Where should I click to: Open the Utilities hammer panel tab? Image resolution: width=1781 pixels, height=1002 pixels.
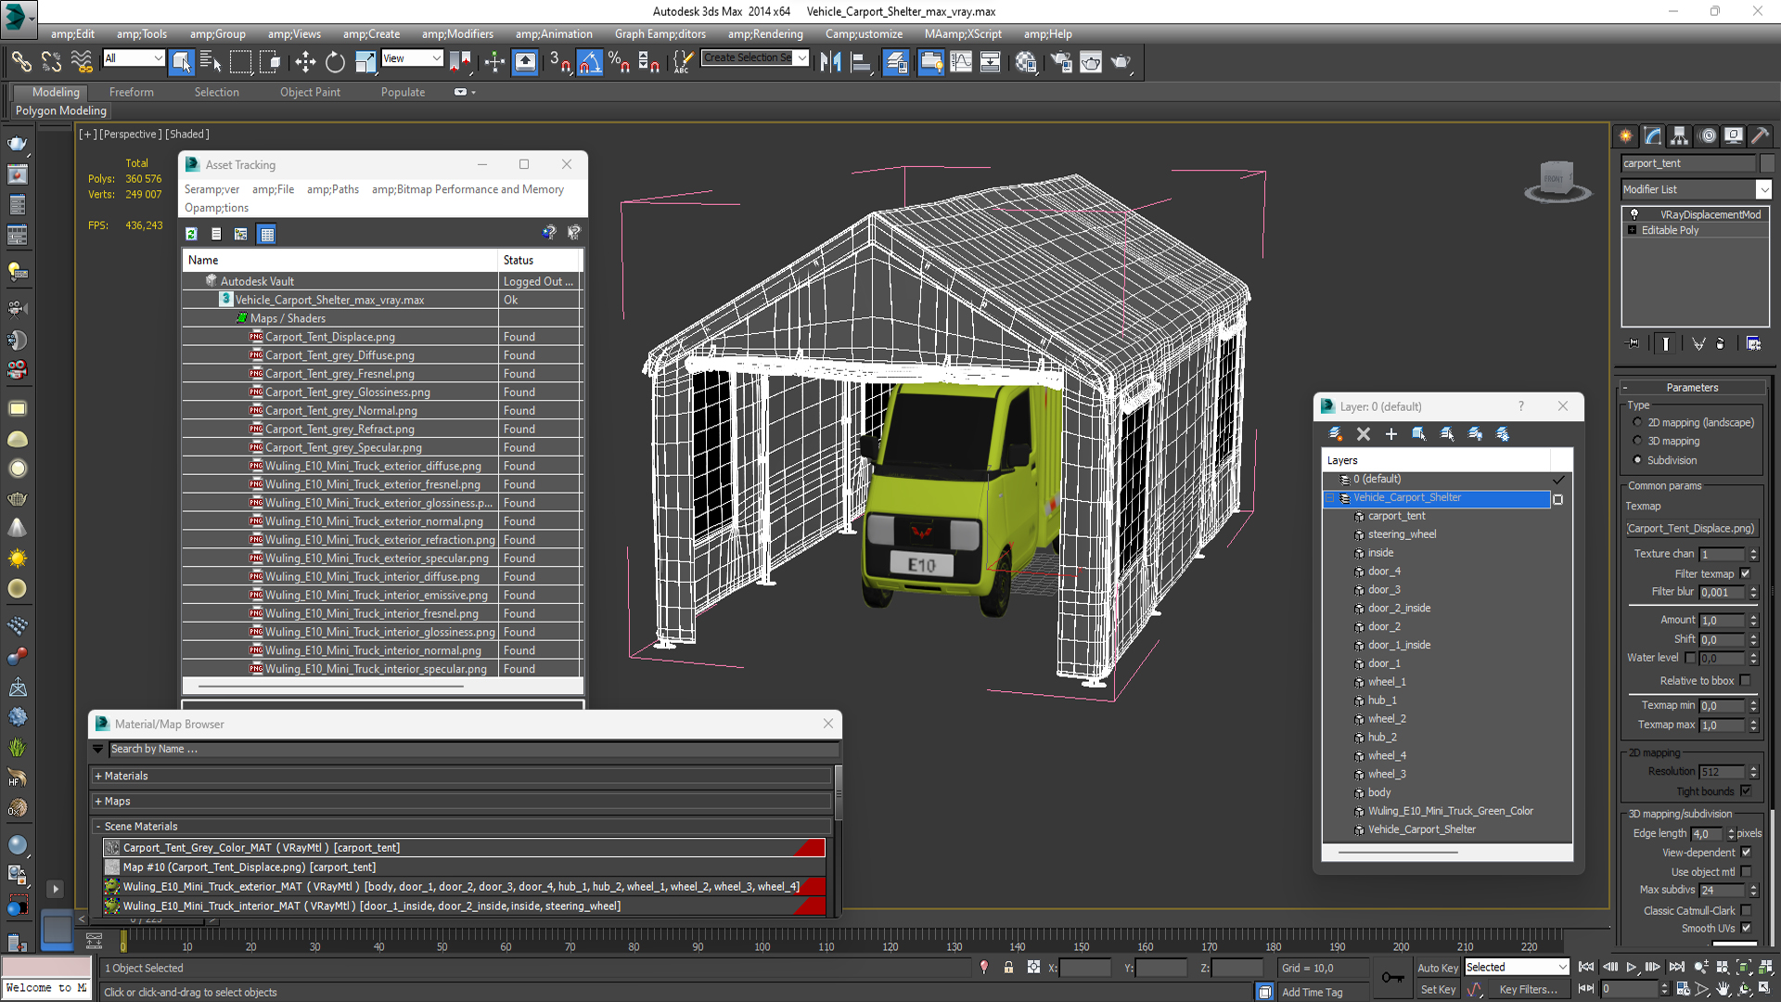pyautogui.click(x=1760, y=135)
